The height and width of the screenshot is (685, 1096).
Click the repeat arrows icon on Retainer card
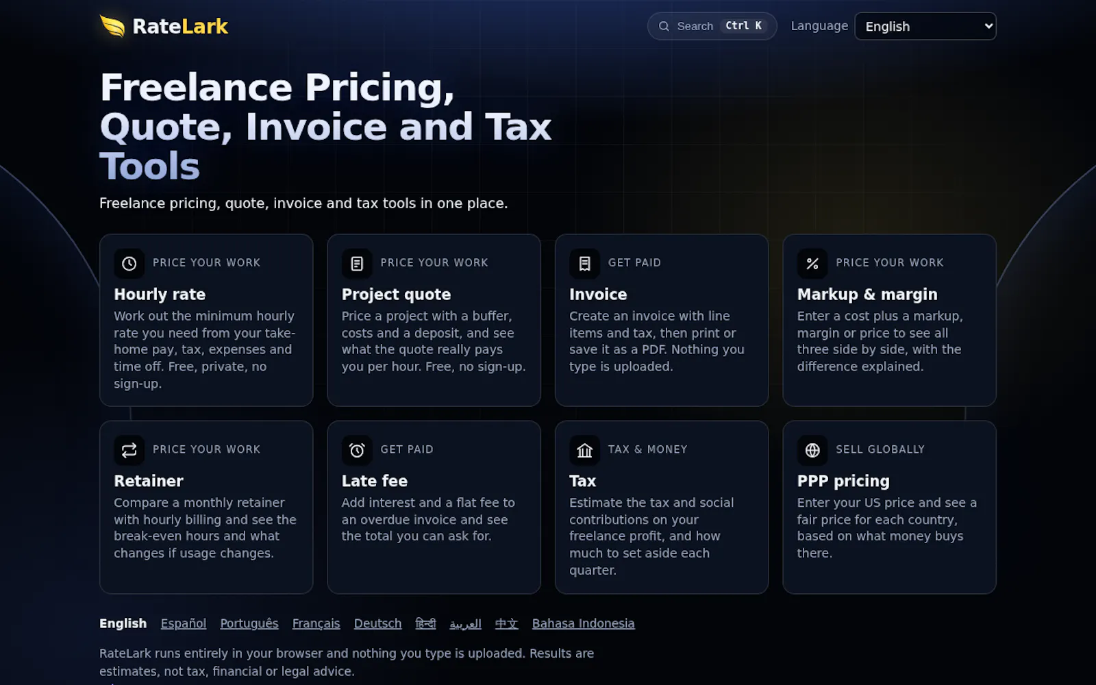pos(129,450)
